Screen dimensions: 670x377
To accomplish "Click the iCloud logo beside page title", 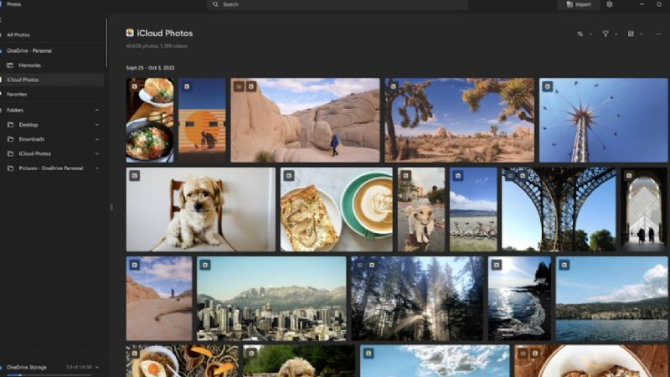I will pyautogui.click(x=130, y=34).
